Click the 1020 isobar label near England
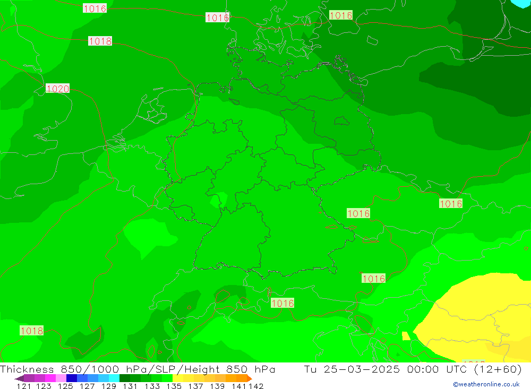The image size is (531, 389). tap(57, 89)
